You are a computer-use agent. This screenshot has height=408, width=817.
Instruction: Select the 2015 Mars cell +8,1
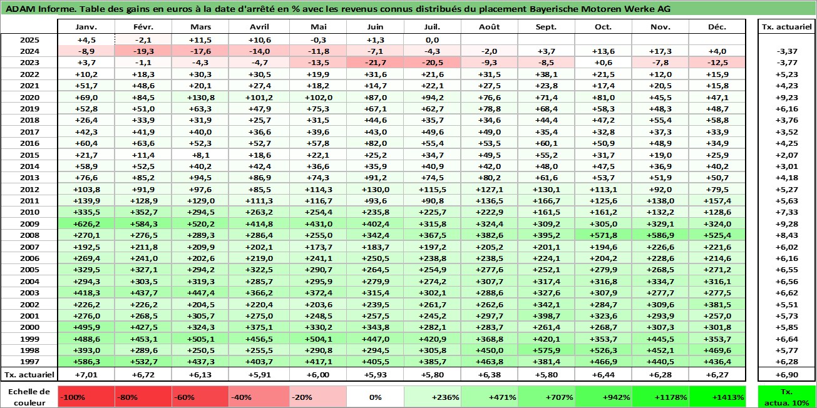[x=200, y=155]
